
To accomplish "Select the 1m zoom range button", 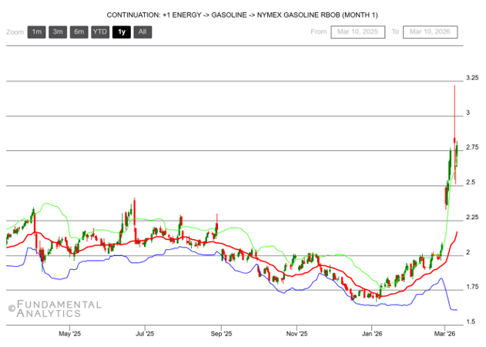I will coord(36,32).
